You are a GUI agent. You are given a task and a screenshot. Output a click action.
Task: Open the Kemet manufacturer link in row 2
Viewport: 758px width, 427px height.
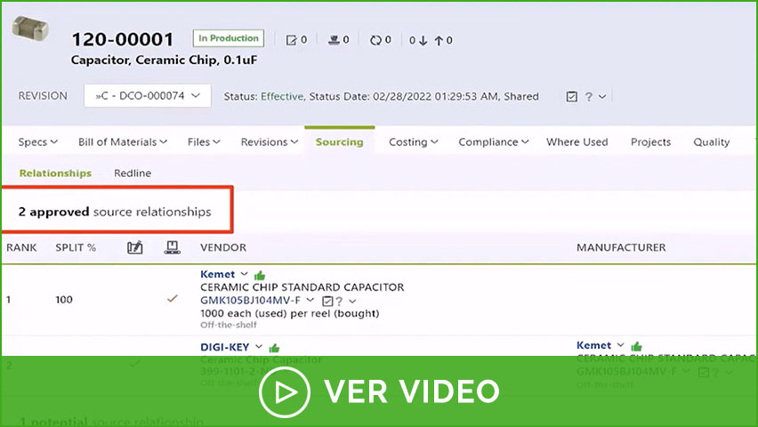point(593,345)
